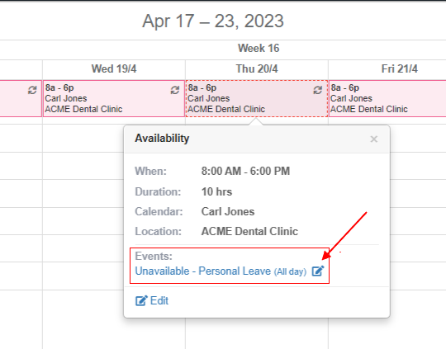Click the pencil icon next to Edit
The width and height of the screenshot is (446, 349).
tap(141, 300)
